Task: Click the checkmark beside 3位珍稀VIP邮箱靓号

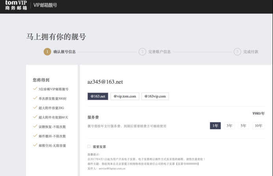Action: click(x=35, y=89)
